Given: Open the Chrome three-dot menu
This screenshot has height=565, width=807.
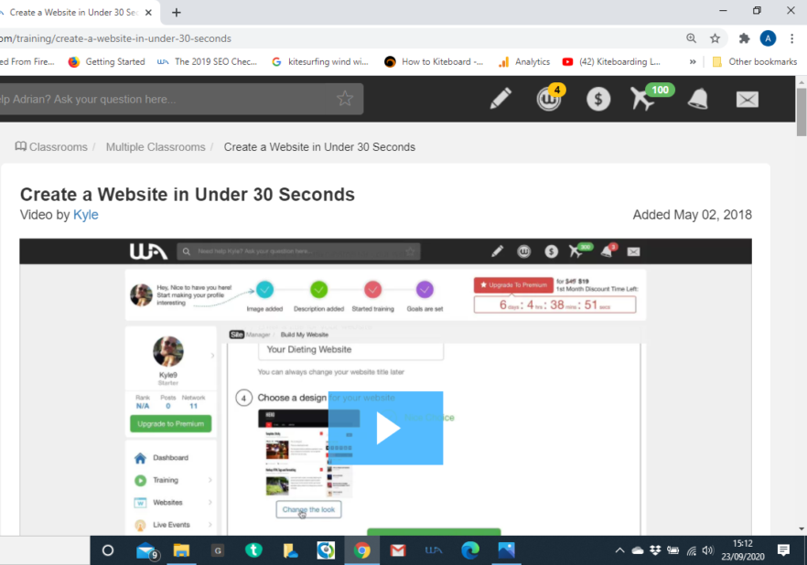Looking at the screenshot, I should pos(792,38).
